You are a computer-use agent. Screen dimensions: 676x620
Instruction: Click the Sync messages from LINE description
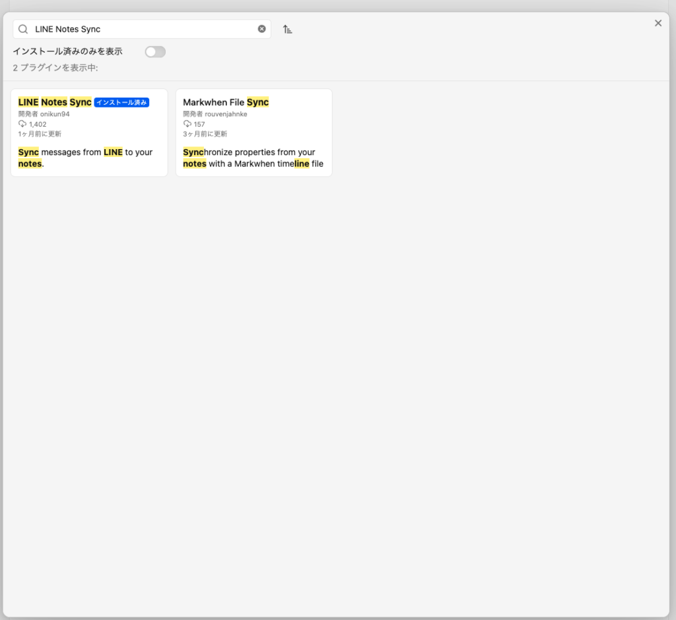pos(85,158)
